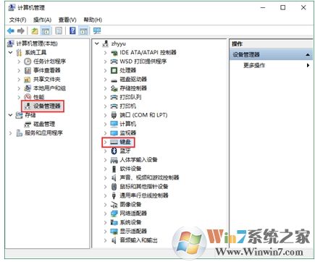The height and width of the screenshot is (262, 315).
Task: Expand the 服务和应用程序 tree node
Action: (x=10, y=133)
